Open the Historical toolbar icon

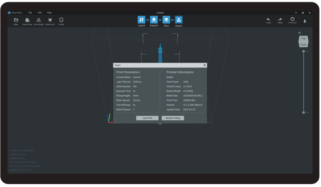[x=50, y=20]
